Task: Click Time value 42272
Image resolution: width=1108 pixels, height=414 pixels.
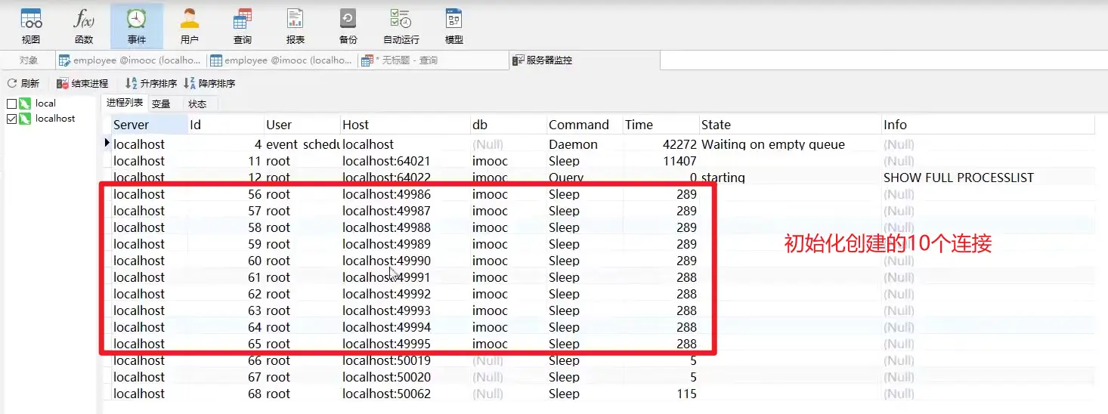Action: point(678,144)
